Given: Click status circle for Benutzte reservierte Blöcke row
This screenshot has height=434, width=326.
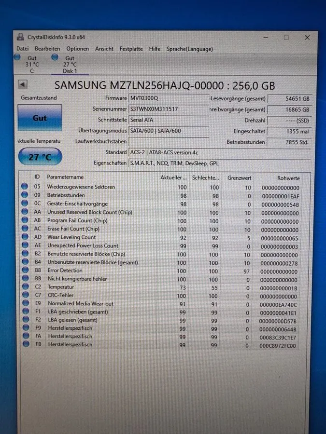Looking at the screenshot, I should tap(25, 253).
